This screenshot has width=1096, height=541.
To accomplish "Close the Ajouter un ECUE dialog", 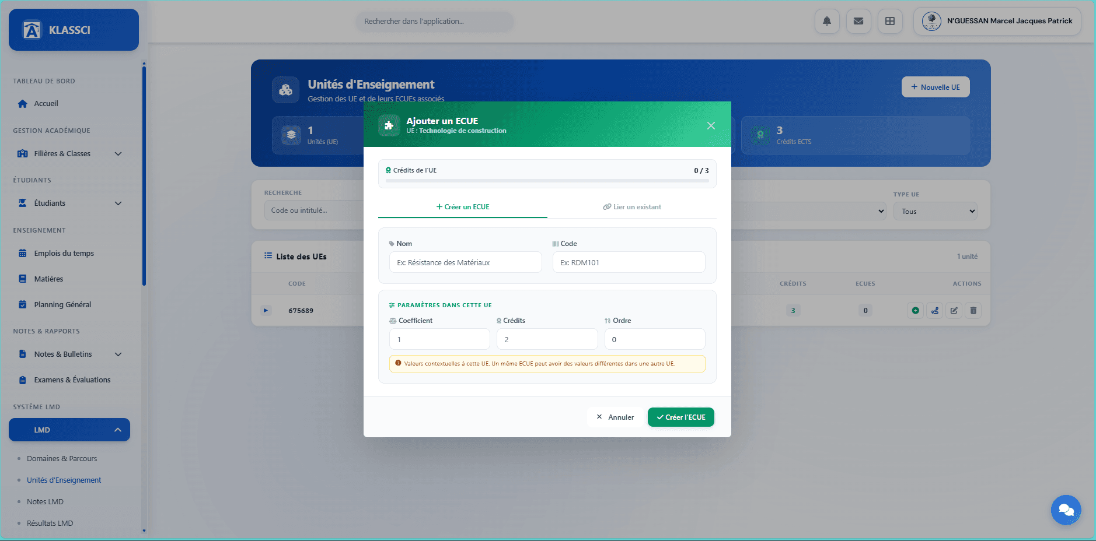I will [711, 126].
